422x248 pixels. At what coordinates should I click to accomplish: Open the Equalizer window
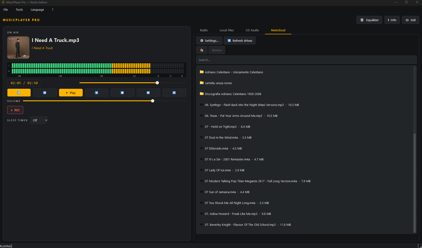coord(369,20)
